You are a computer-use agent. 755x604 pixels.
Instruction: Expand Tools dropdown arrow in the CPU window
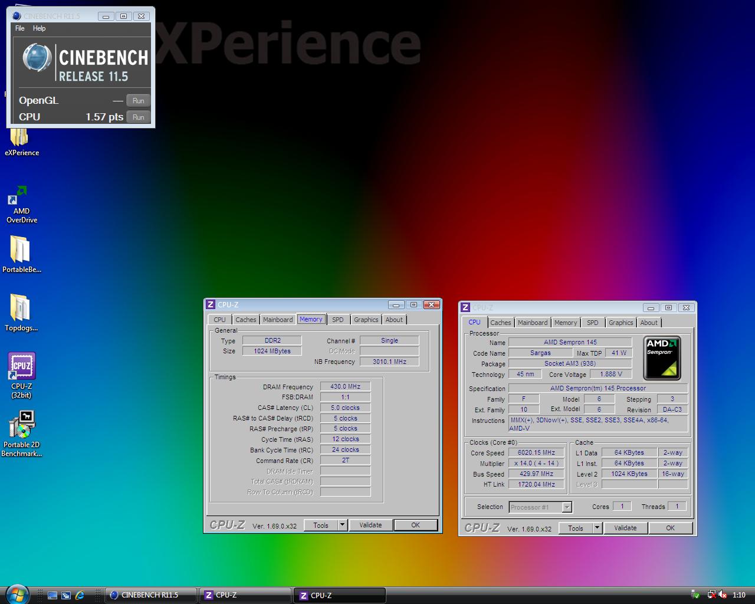(x=597, y=528)
